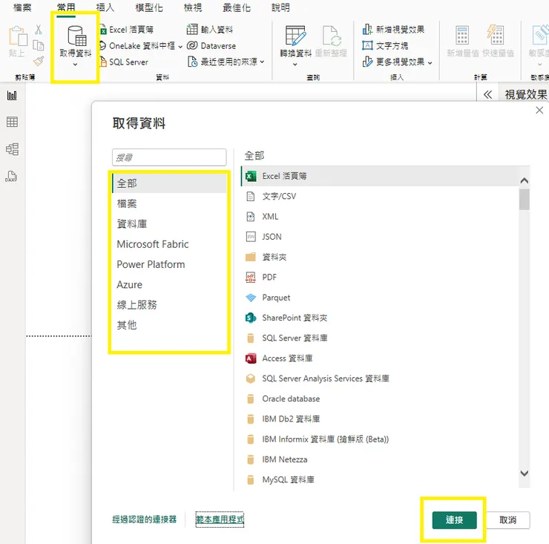549x544 pixels.
Task: Click the 重新整理 ribbon icon
Action: click(331, 36)
